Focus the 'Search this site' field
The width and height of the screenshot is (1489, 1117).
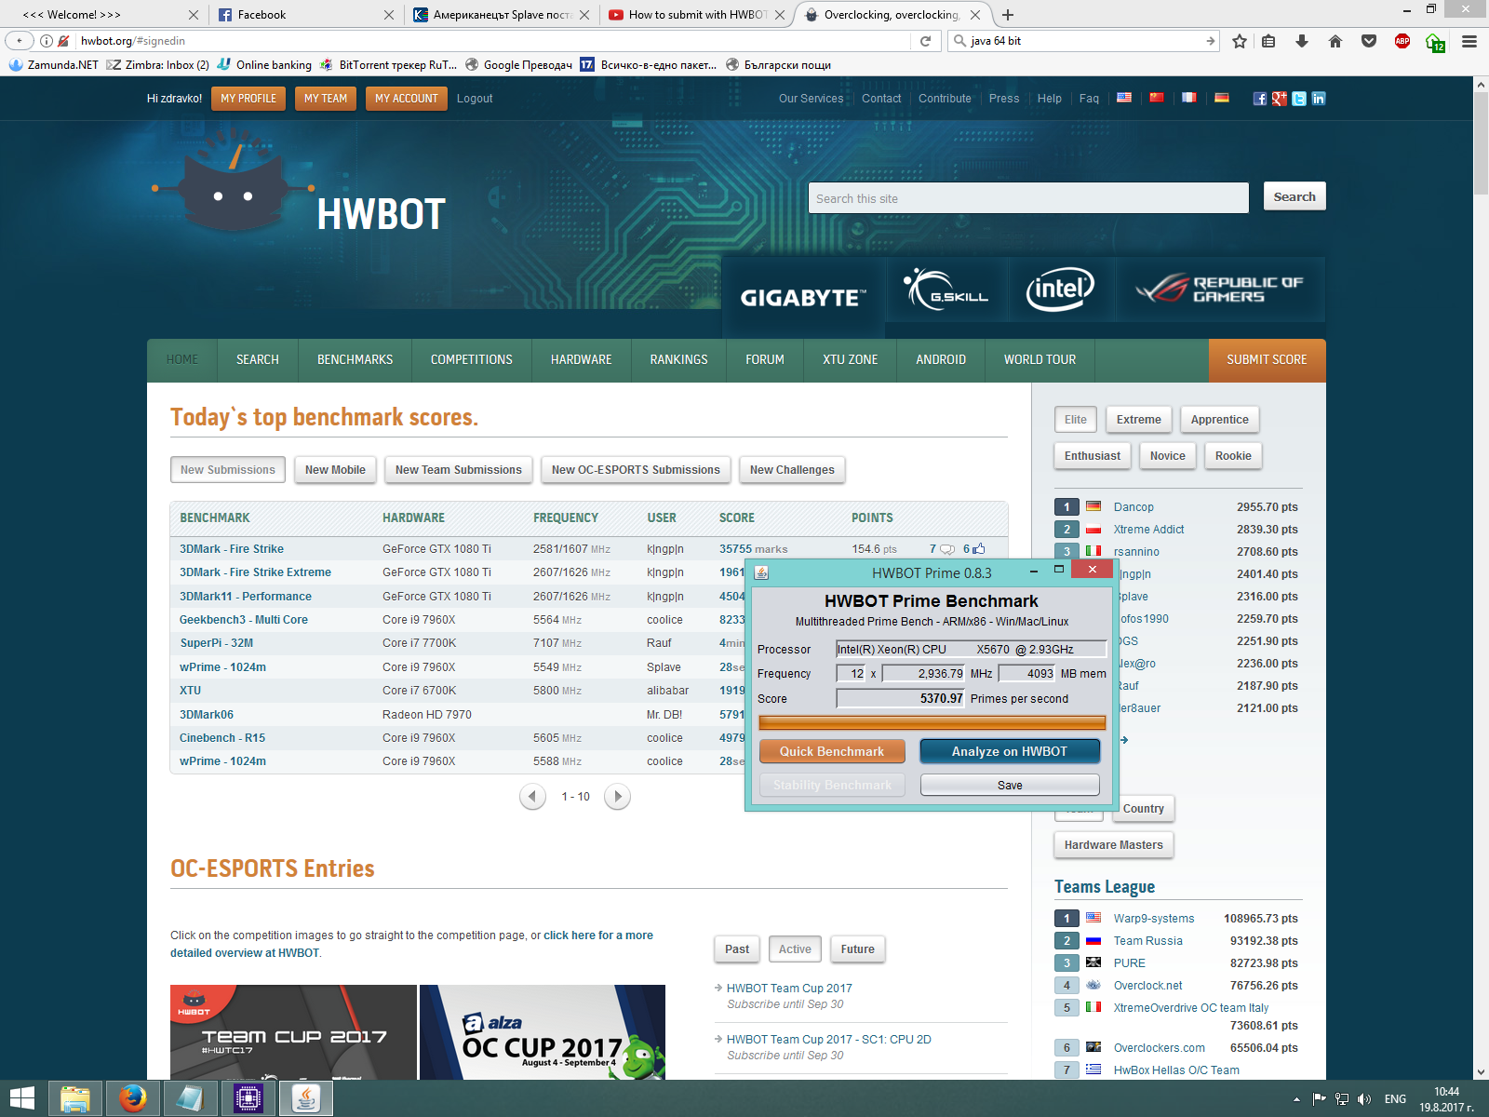(x=1028, y=198)
